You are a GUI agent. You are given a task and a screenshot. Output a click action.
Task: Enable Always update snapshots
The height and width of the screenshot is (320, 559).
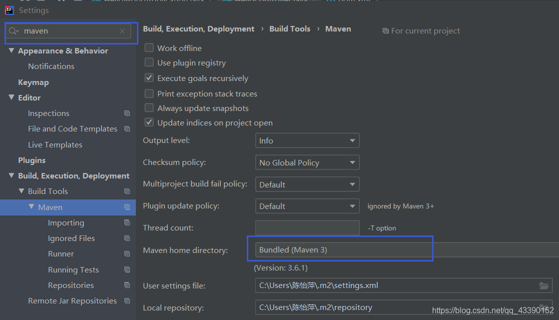point(149,107)
